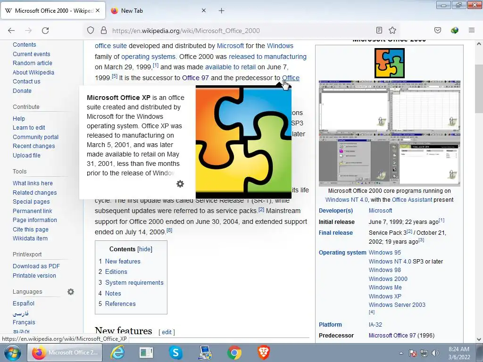This screenshot has width=483, height=362.
Task: Toggle reader view icon in address bar
Action: (379, 30)
